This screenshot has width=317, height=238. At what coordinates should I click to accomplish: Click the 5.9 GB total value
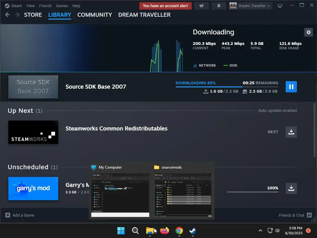point(257,43)
